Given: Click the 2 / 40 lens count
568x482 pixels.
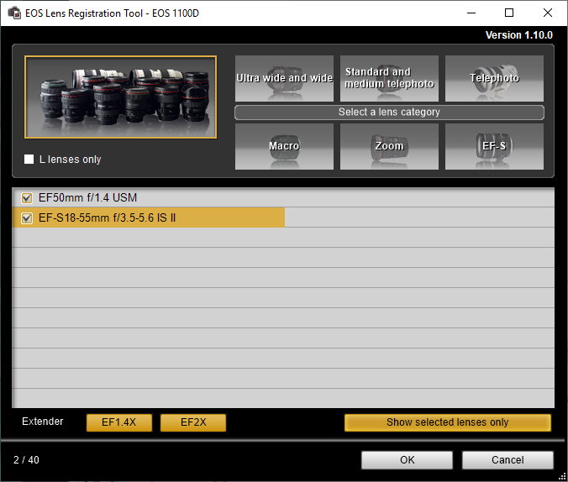Looking at the screenshot, I should tap(26, 460).
